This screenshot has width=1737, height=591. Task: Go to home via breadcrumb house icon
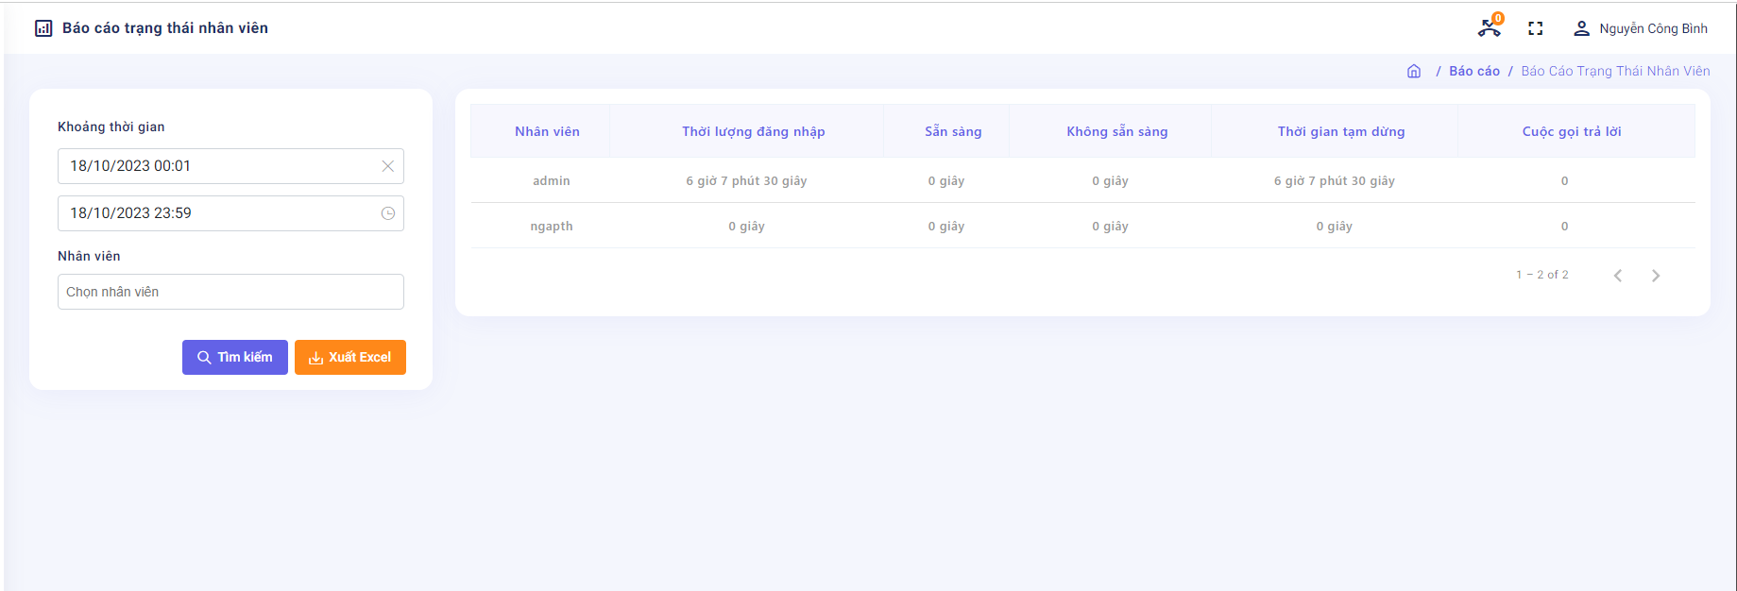click(1414, 71)
